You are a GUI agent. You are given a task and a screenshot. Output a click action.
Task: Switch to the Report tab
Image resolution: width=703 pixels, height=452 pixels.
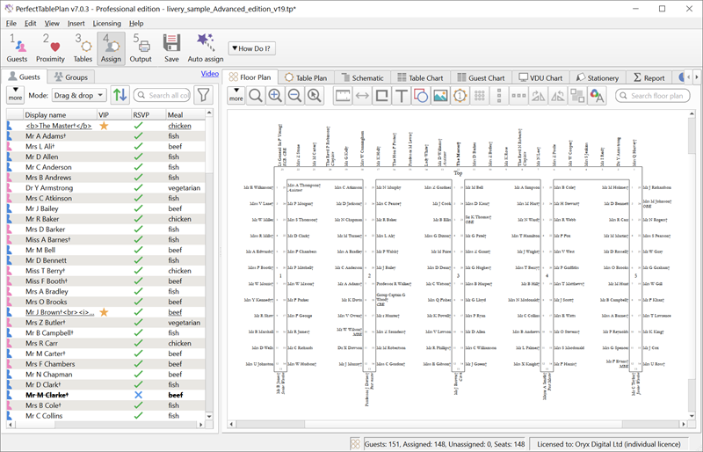point(649,77)
